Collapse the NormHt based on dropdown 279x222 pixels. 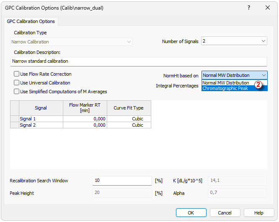[235, 75]
